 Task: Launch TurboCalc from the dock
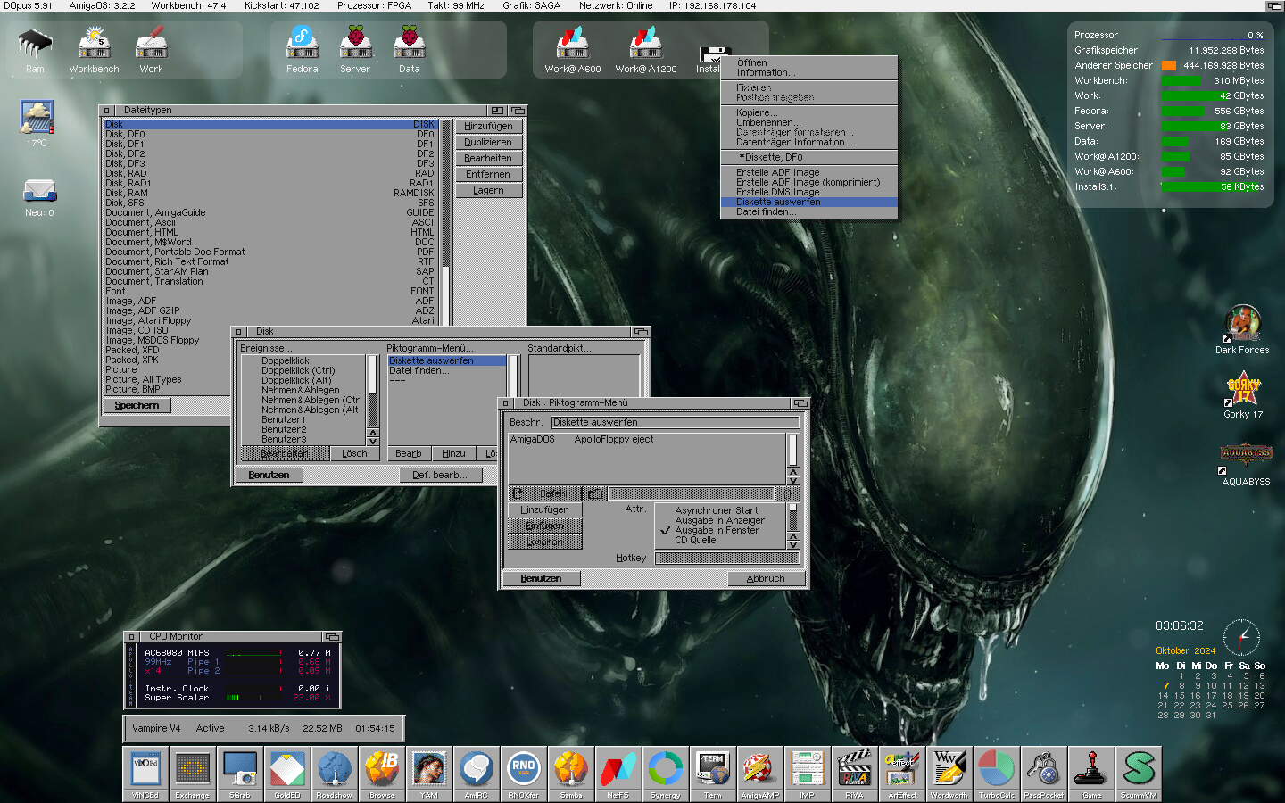[x=997, y=773]
